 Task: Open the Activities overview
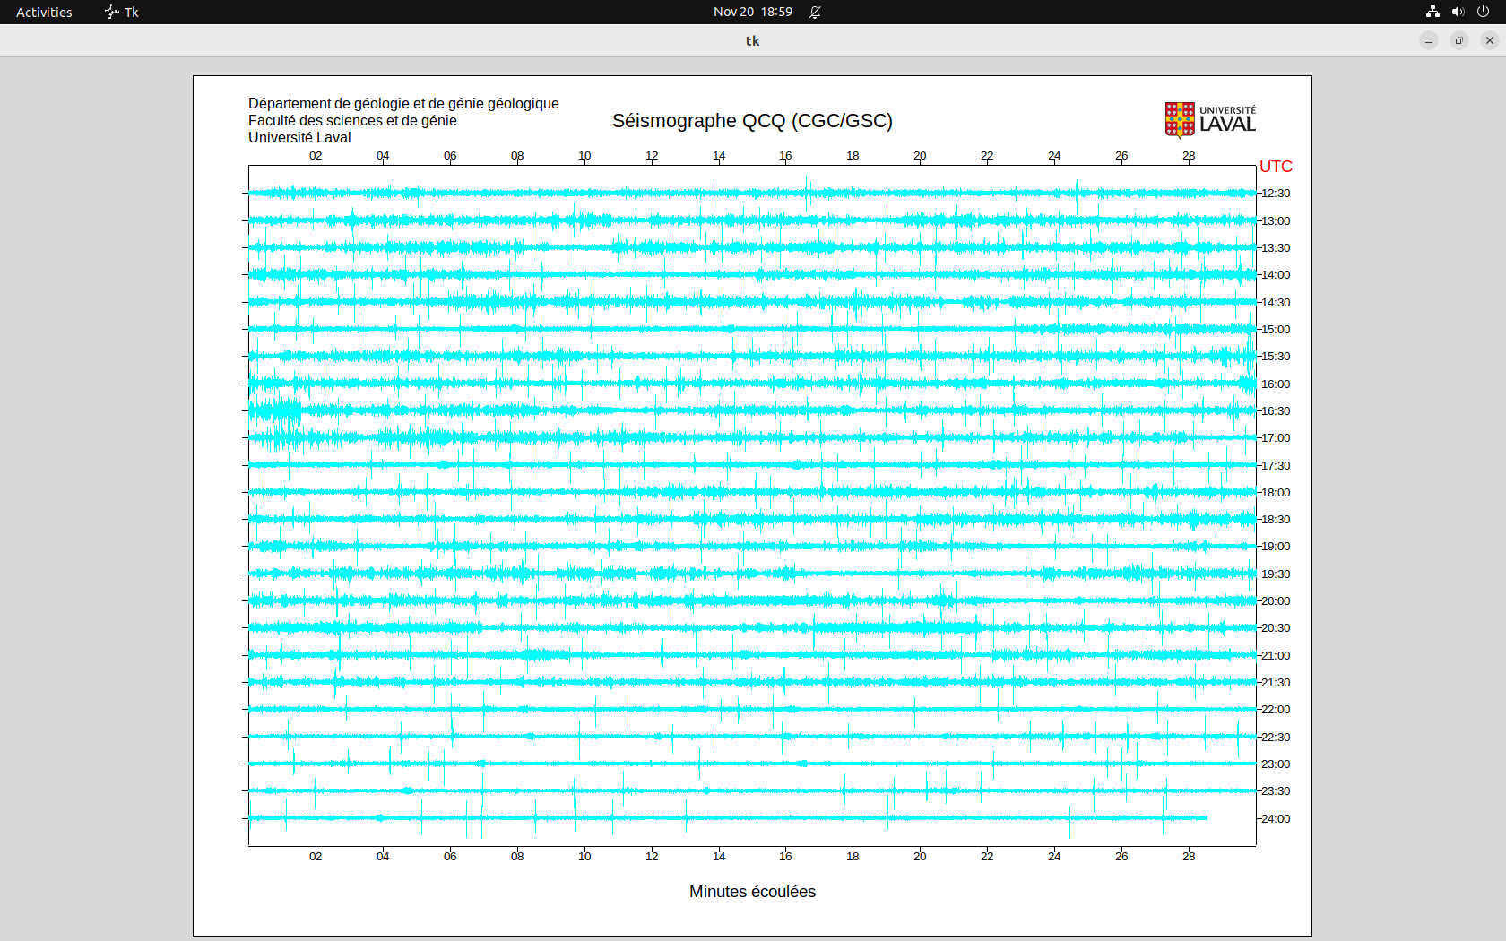coord(44,12)
